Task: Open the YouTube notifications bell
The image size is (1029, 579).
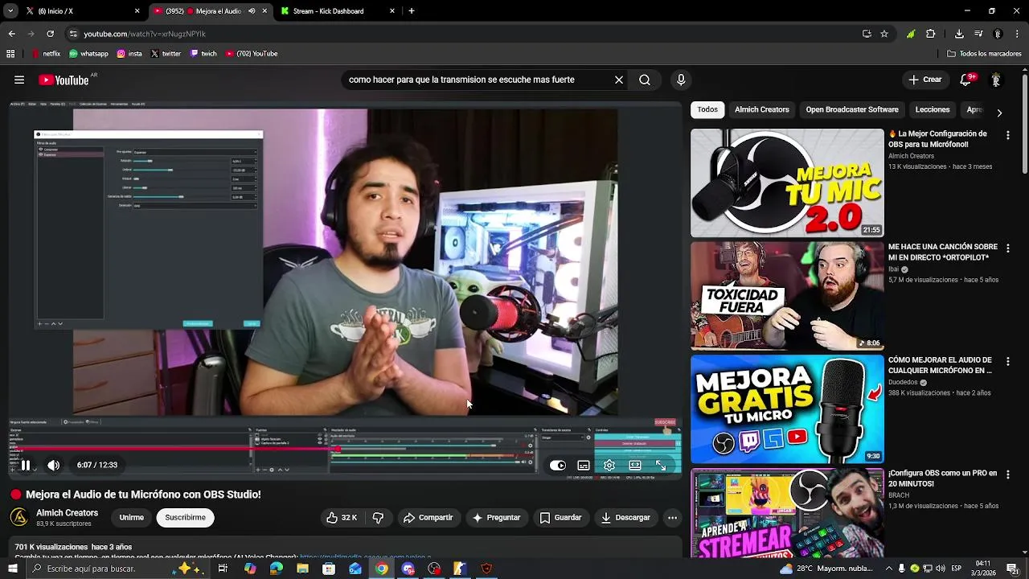Action: coord(966,80)
